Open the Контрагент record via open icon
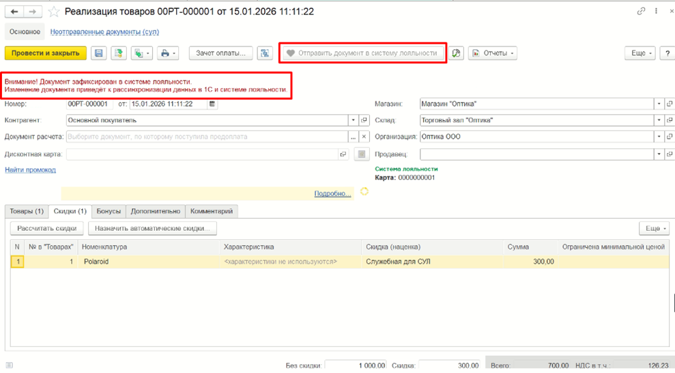This screenshot has width=675, height=373. pyautogui.click(x=364, y=120)
